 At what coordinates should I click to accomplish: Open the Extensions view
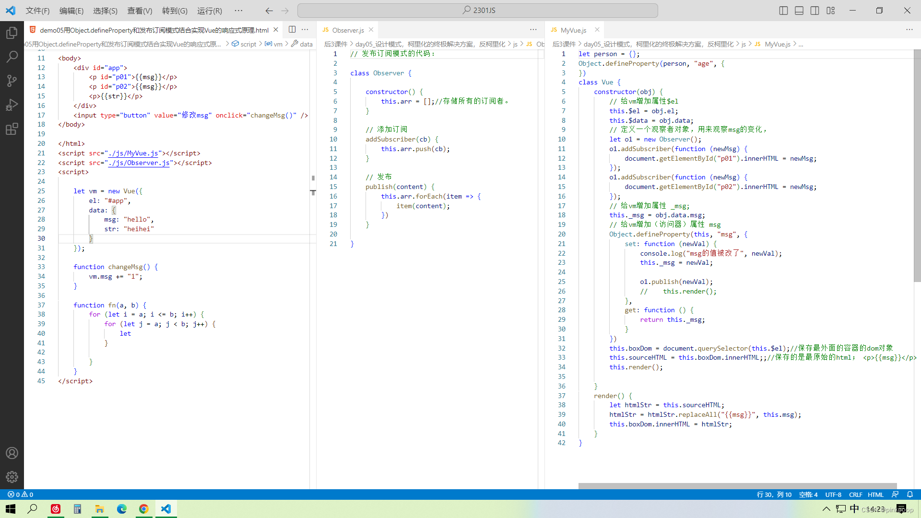pyautogui.click(x=12, y=129)
